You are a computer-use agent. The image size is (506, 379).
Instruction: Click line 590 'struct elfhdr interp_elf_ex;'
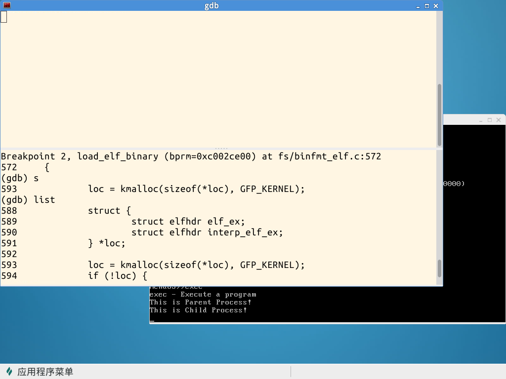142,232
